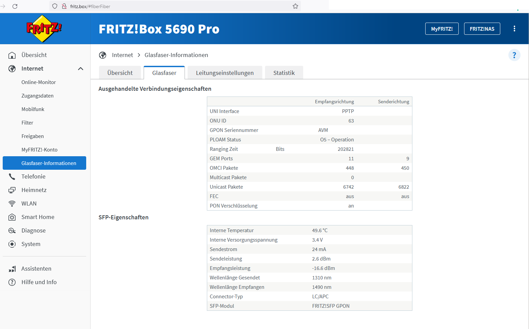Click the insecure connection lock icon
The width and height of the screenshot is (529, 329).
click(x=64, y=6)
